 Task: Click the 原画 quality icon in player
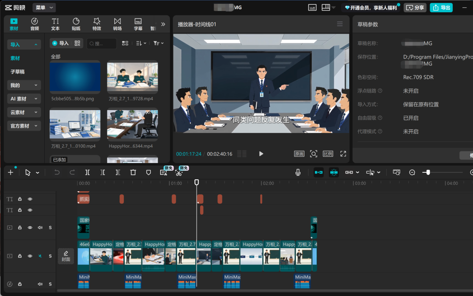[299, 154]
